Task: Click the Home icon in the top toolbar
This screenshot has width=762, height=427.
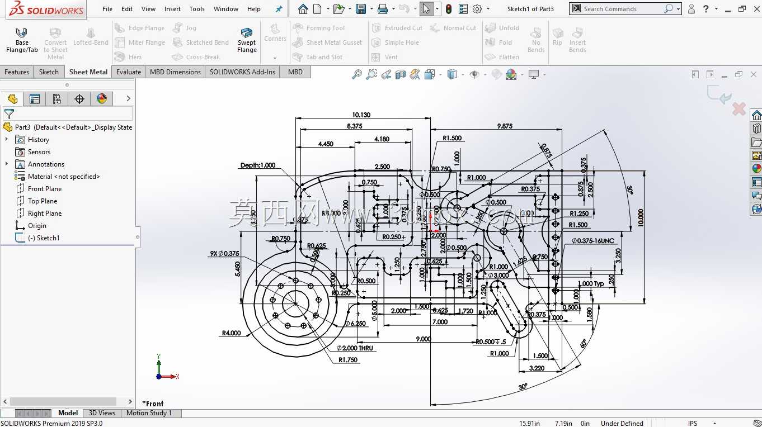Action: coord(303,9)
